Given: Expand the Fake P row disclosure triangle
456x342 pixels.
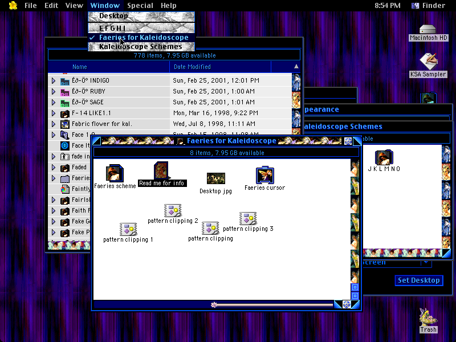Looking at the screenshot, I should coord(54,233).
